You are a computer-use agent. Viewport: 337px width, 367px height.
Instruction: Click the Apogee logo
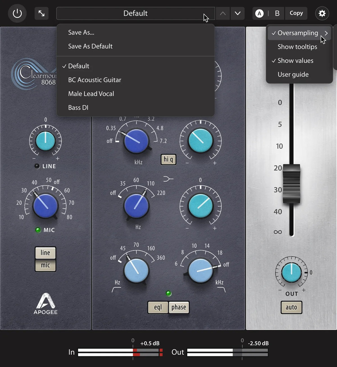pyautogui.click(x=45, y=304)
